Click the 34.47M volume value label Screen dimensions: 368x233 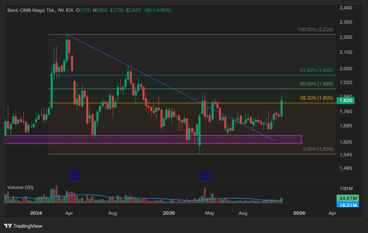(x=348, y=198)
